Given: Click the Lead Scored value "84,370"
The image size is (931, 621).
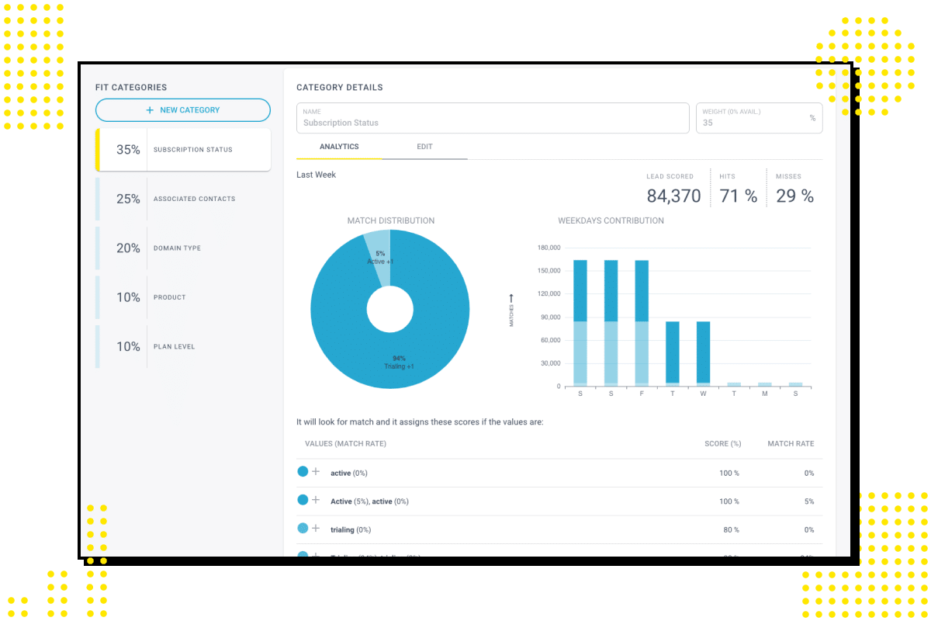Looking at the screenshot, I should 673,196.
